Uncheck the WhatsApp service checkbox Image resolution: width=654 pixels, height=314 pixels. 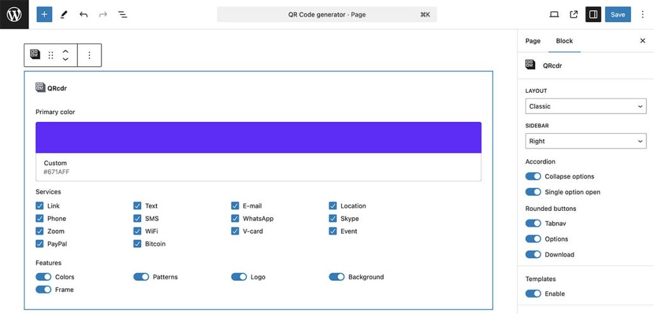click(x=236, y=218)
